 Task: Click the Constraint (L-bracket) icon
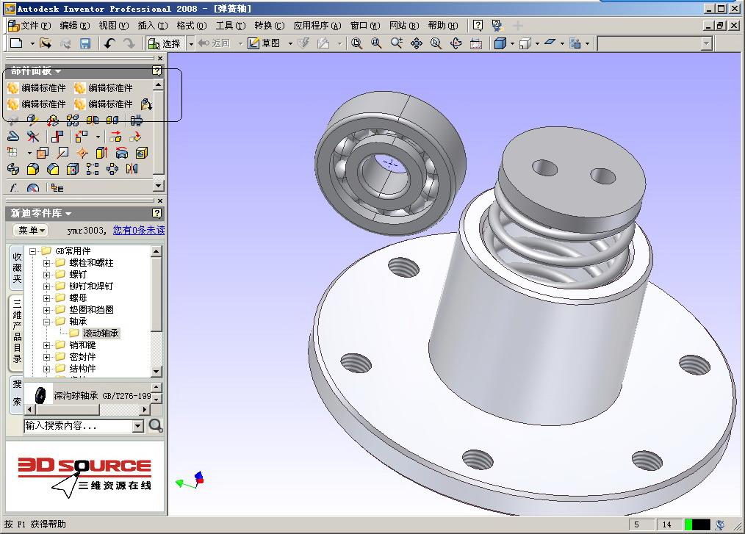click(57, 137)
